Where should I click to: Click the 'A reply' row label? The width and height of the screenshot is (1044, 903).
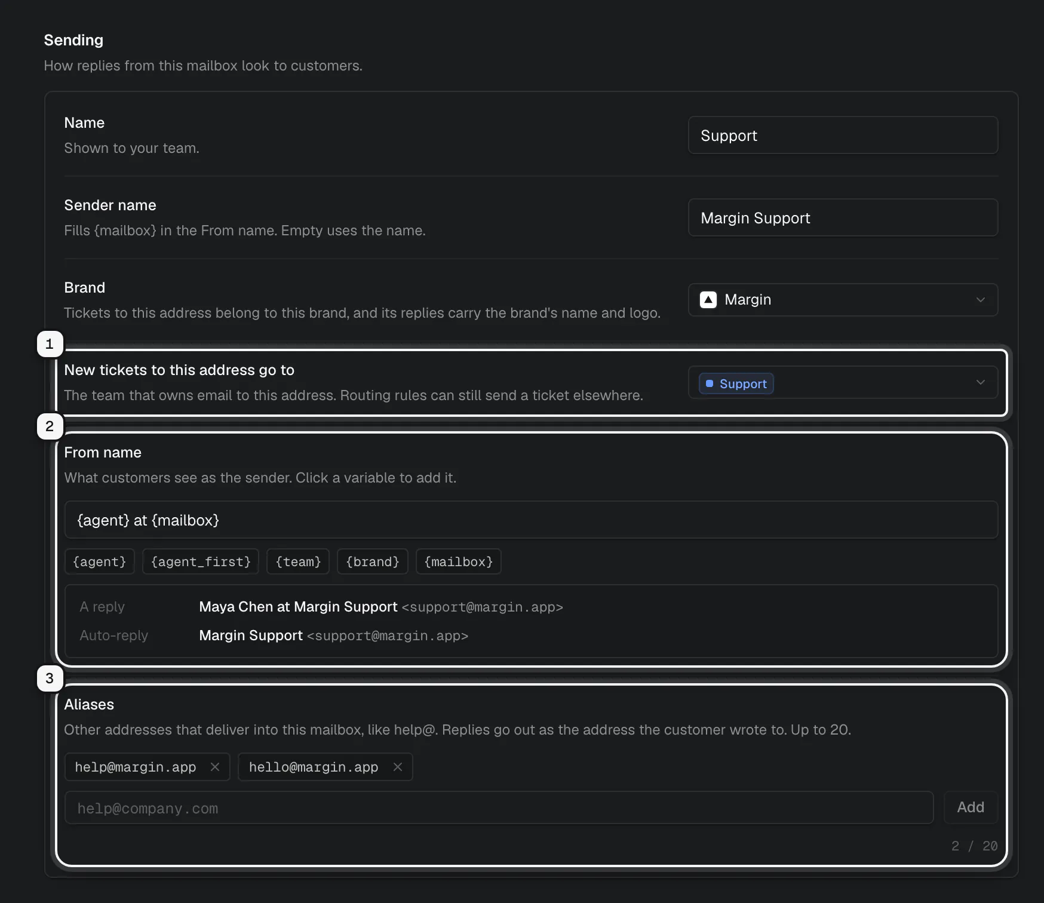[x=102, y=607]
